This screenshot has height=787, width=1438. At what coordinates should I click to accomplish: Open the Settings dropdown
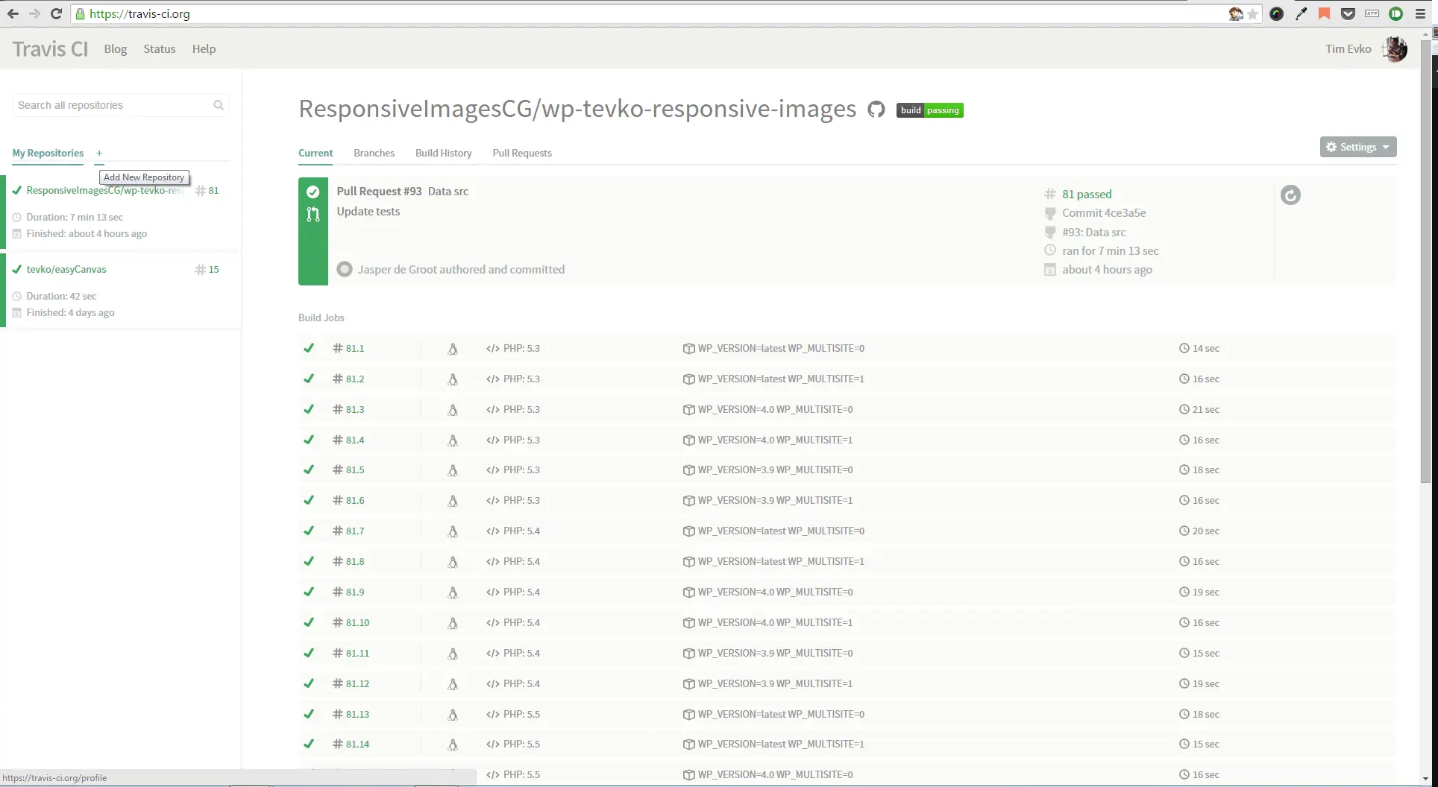point(1357,147)
